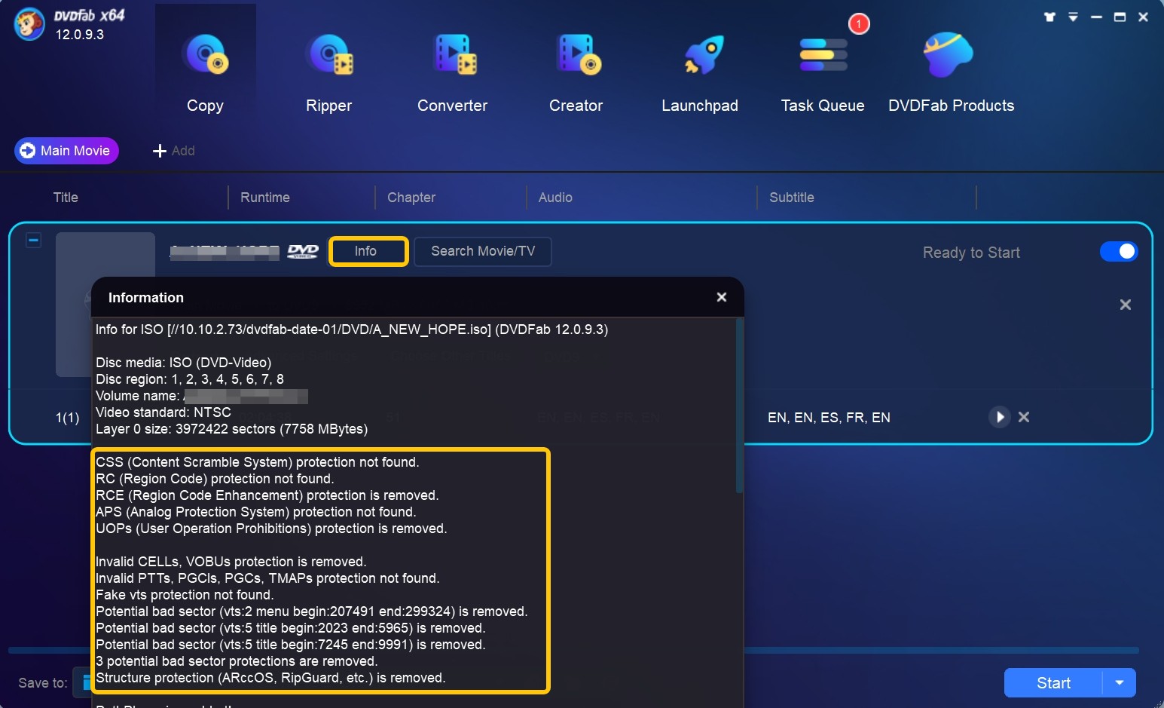Viewport: 1164px width, 708px height.
Task: Open the Copy module
Action: (x=205, y=73)
